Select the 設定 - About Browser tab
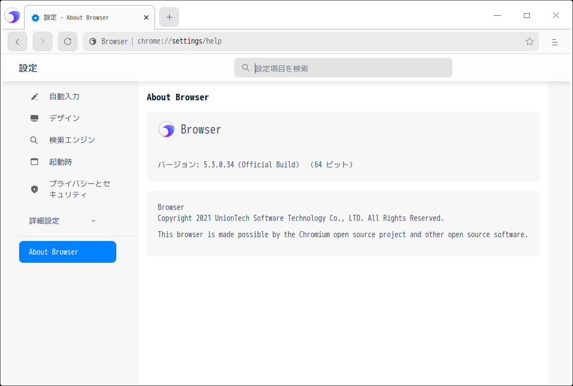Viewport: 573px width, 386px height. click(89, 17)
